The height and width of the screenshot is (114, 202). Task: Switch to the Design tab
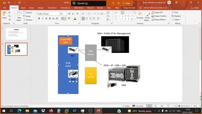(x=41, y=8)
